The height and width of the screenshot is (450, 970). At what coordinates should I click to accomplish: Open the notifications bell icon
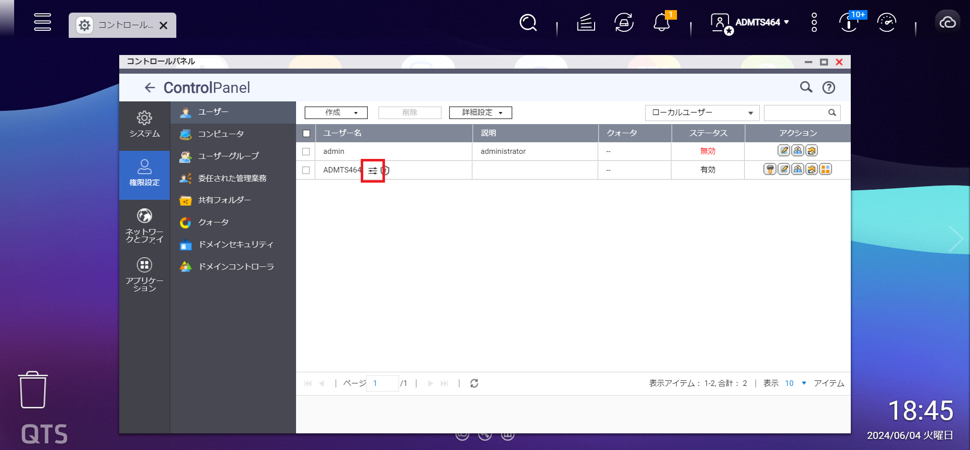tap(662, 22)
